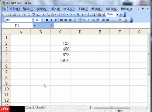
Task: Click the fx Insert Function button
Action: [51, 25]
